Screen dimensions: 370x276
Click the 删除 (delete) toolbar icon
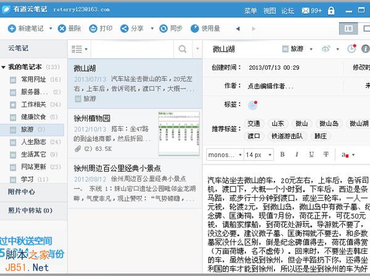coord(62,28)
